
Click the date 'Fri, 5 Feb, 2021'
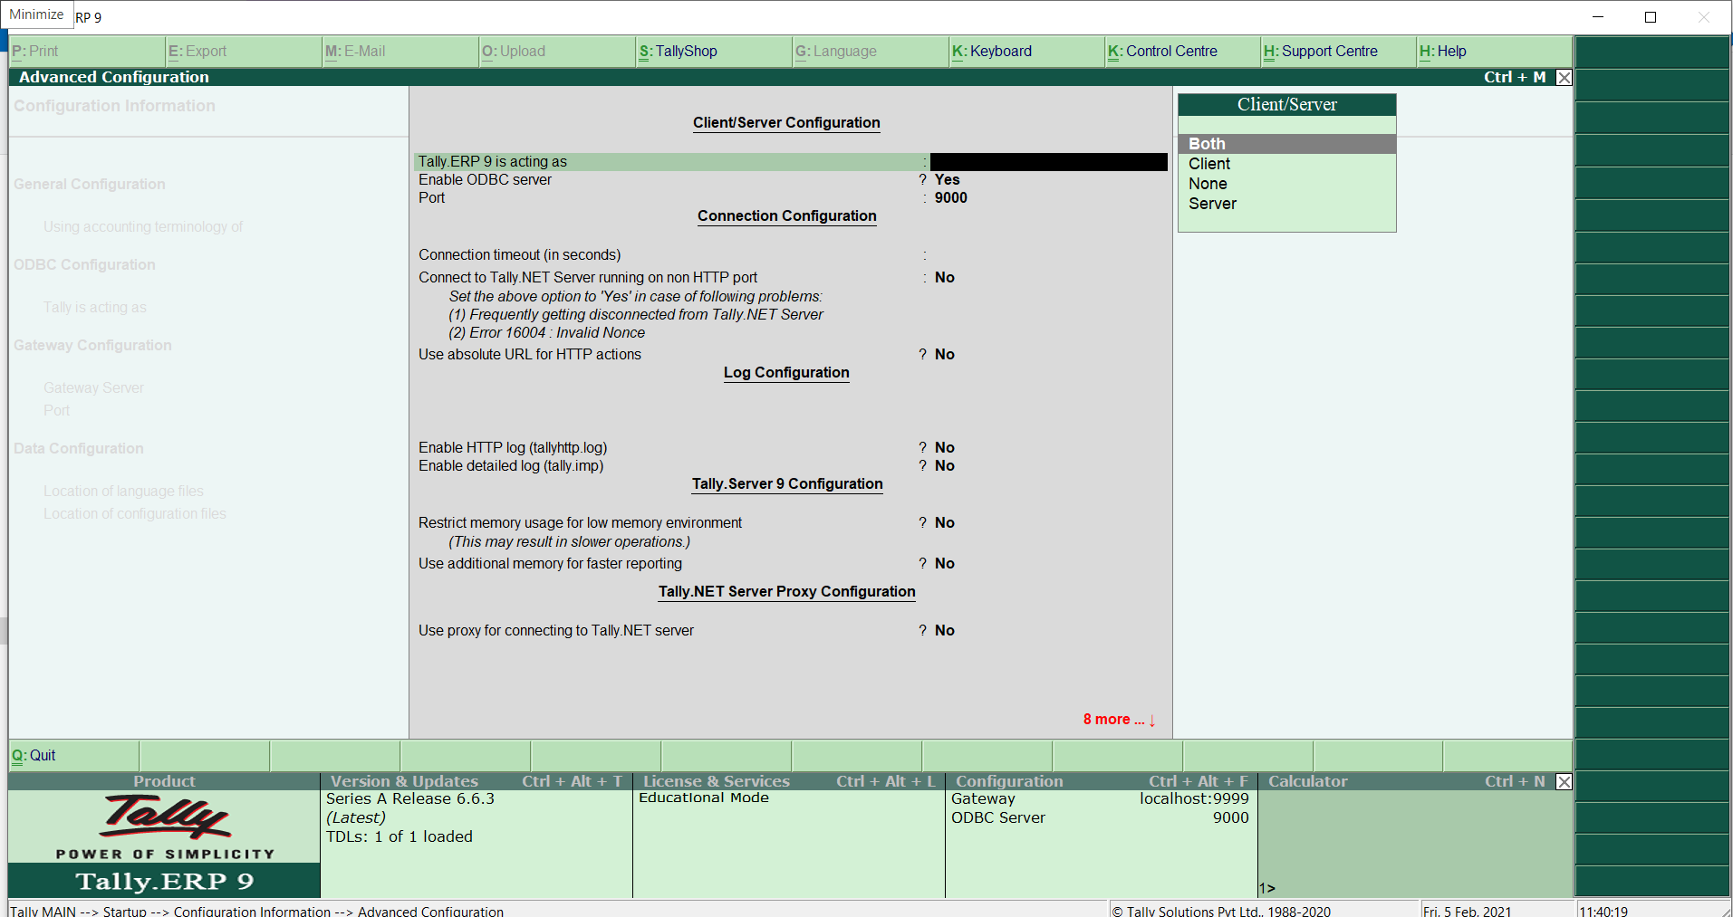click(1467, 910)
